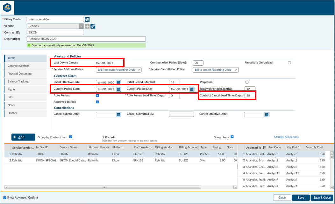Image resolution: width=335 pixels, height=204 pixels.
Task: Click the User Code column header
Action: click(x=274, y=147)
